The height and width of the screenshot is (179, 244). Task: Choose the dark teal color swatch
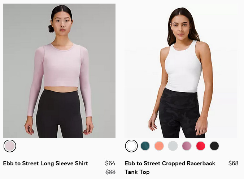click(x=145, y=146)
